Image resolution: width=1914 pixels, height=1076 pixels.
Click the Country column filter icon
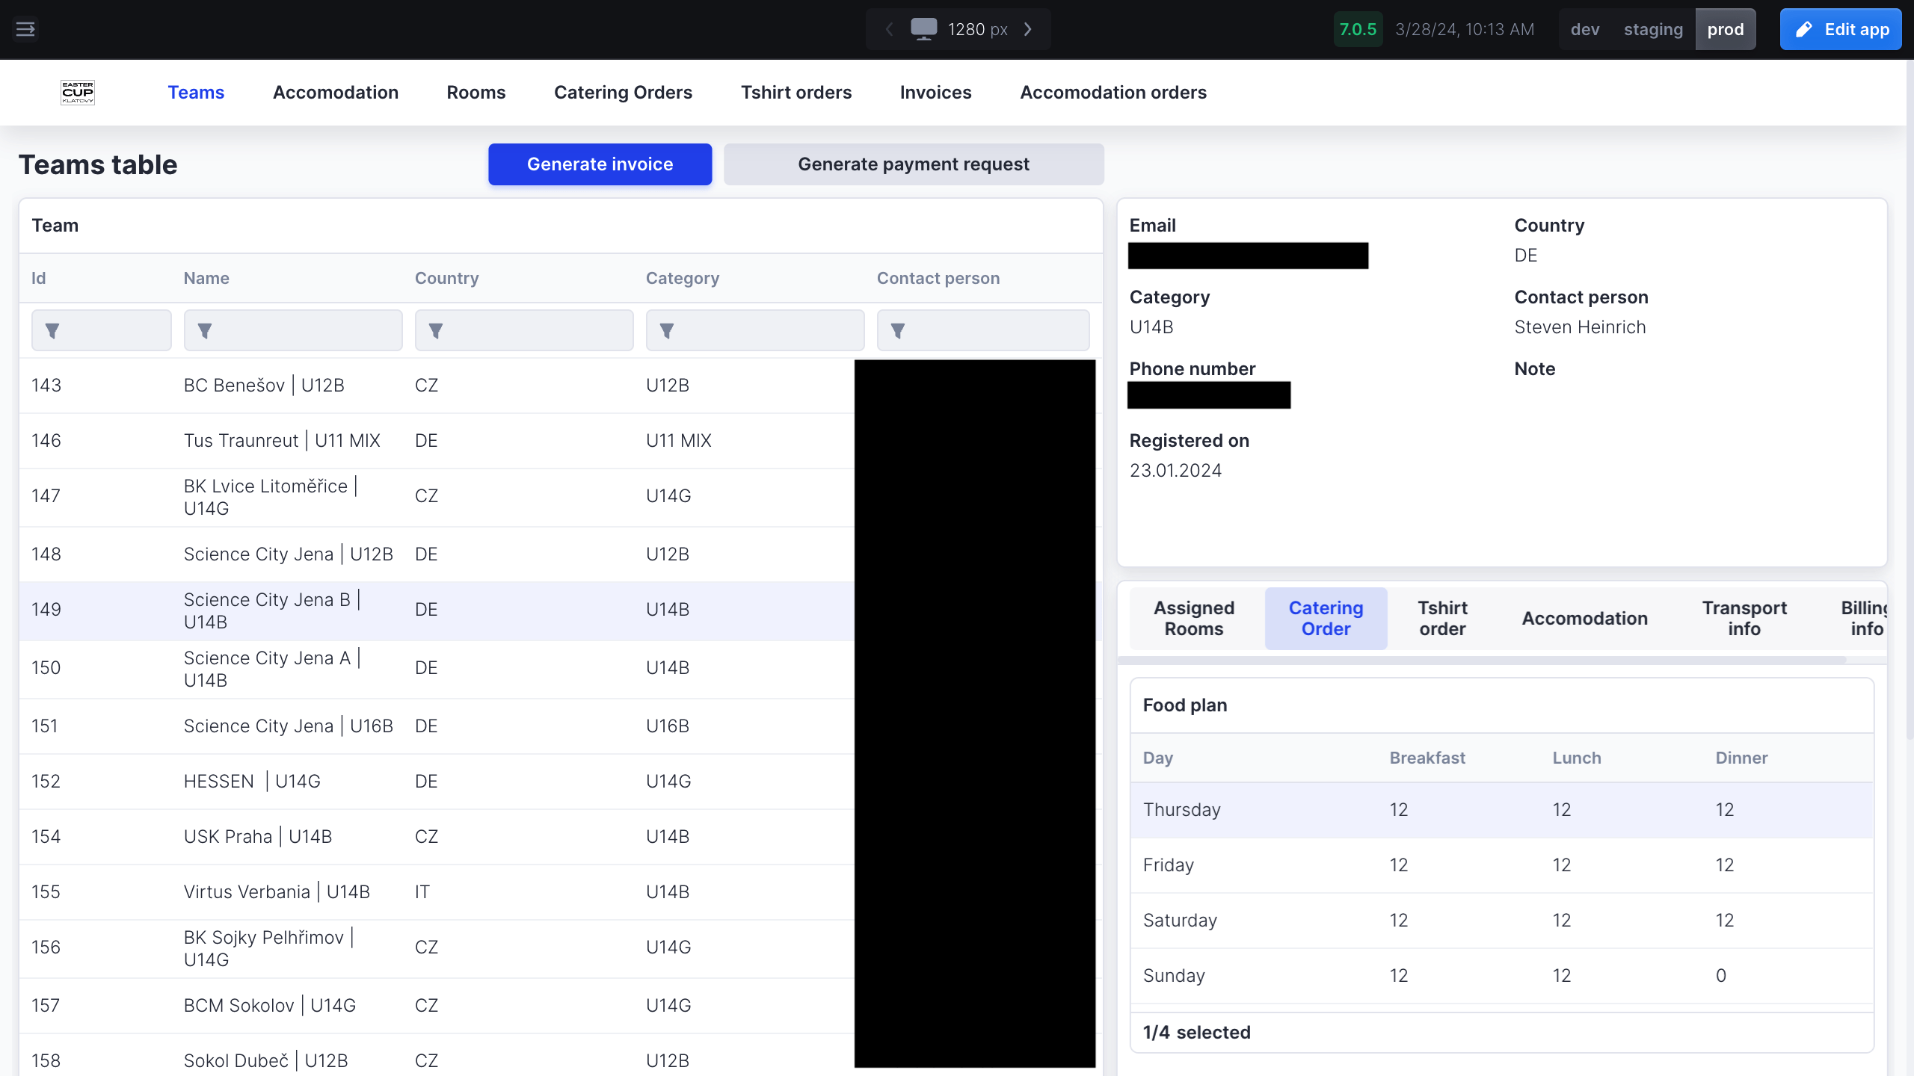tap(436, 330)
